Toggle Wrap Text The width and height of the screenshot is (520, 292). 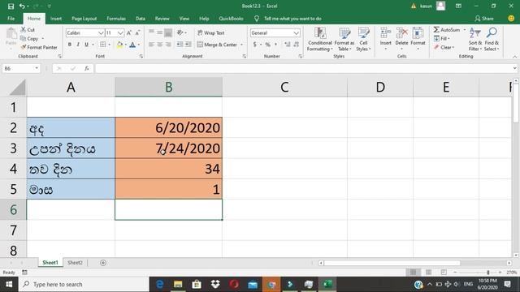click(x=211, y=32)
